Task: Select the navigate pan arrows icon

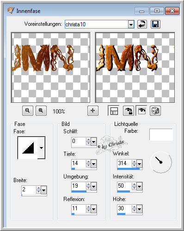Action: click(x=93, y=111)
